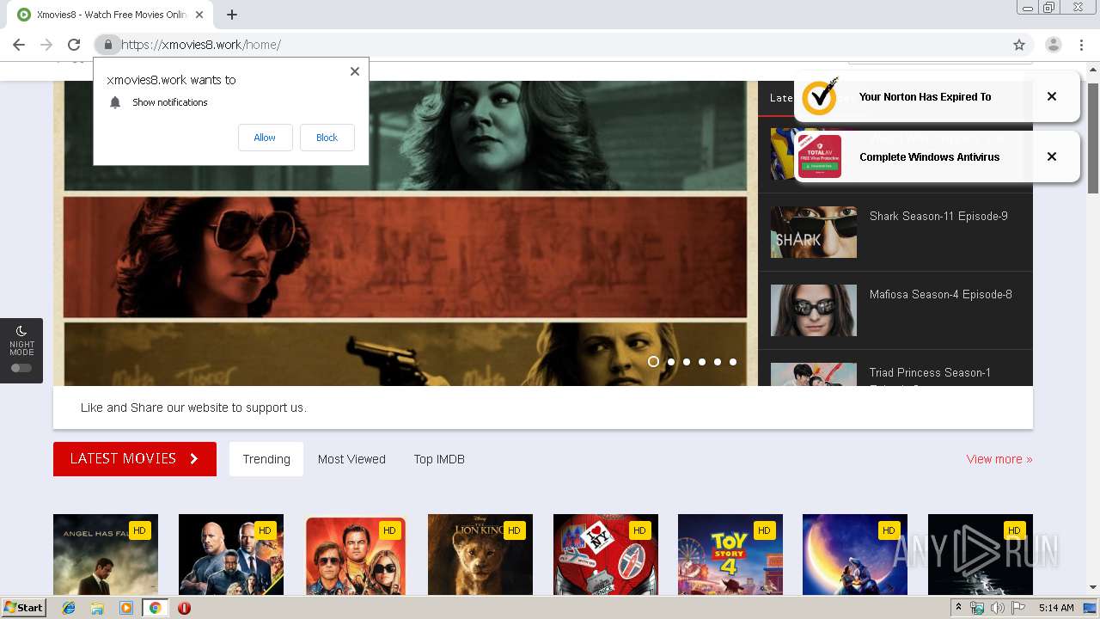Viewport: 1100px width, 619px height.
Task: Click the Chrome taskbar icon
Action: (155, 608)
